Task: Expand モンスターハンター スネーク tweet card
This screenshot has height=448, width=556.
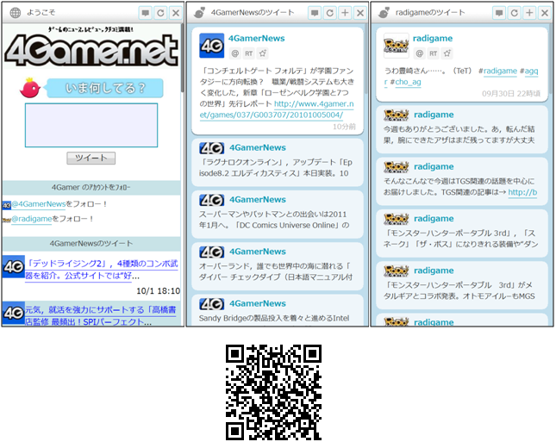Action: pyautogui.click(x=462, y=233)
